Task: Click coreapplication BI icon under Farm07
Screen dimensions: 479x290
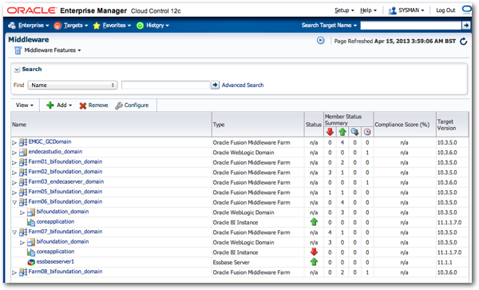Action: 31,252
